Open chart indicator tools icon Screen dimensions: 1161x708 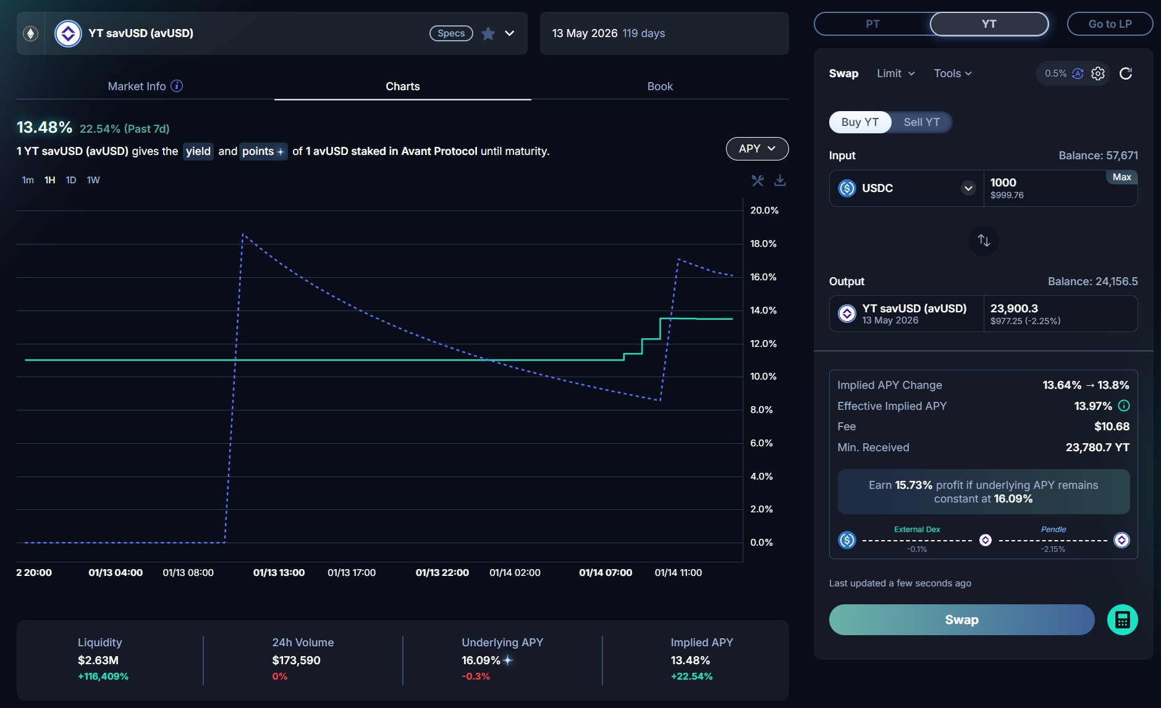(x=758, y=180)
